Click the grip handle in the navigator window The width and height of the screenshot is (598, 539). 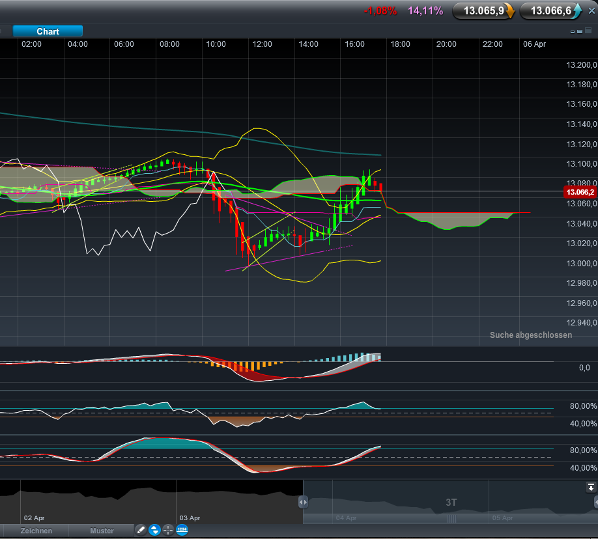(451, 519)
